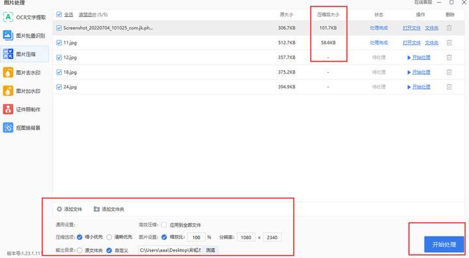Click the 清除选中 (5/5) link
Viewport: 469px width, 258px height.
tap(93, 14)
